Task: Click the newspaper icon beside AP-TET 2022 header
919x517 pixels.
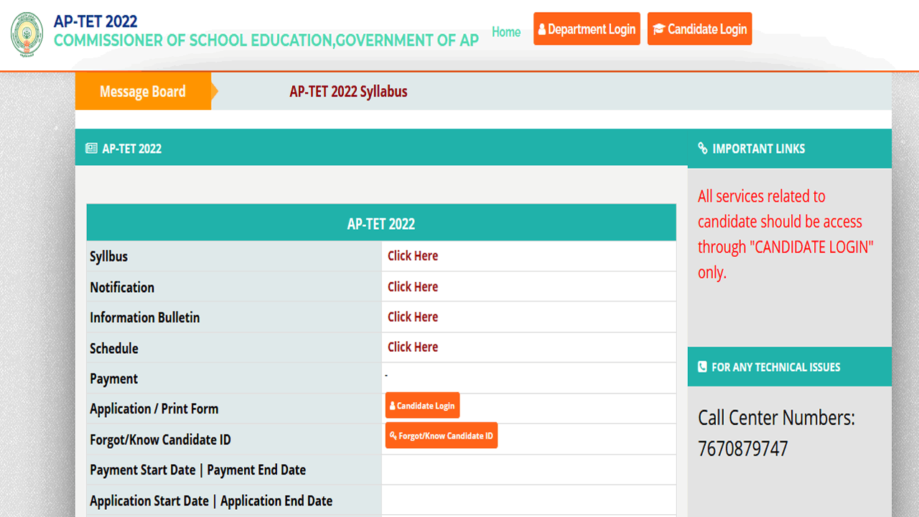Action: [x=91, y=149]
